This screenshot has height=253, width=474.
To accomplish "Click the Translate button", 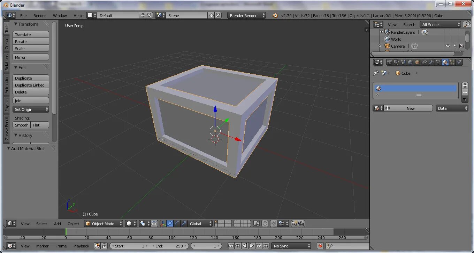I will 31,34.
